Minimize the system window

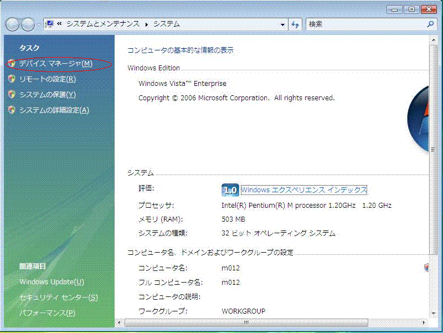point(395,9)
